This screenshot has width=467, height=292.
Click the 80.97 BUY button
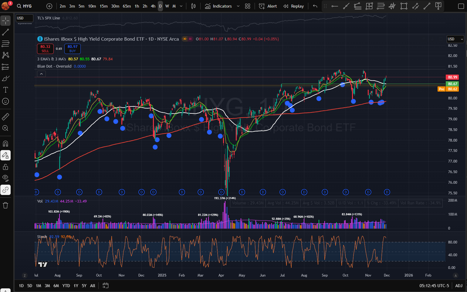tap(73, 49)
